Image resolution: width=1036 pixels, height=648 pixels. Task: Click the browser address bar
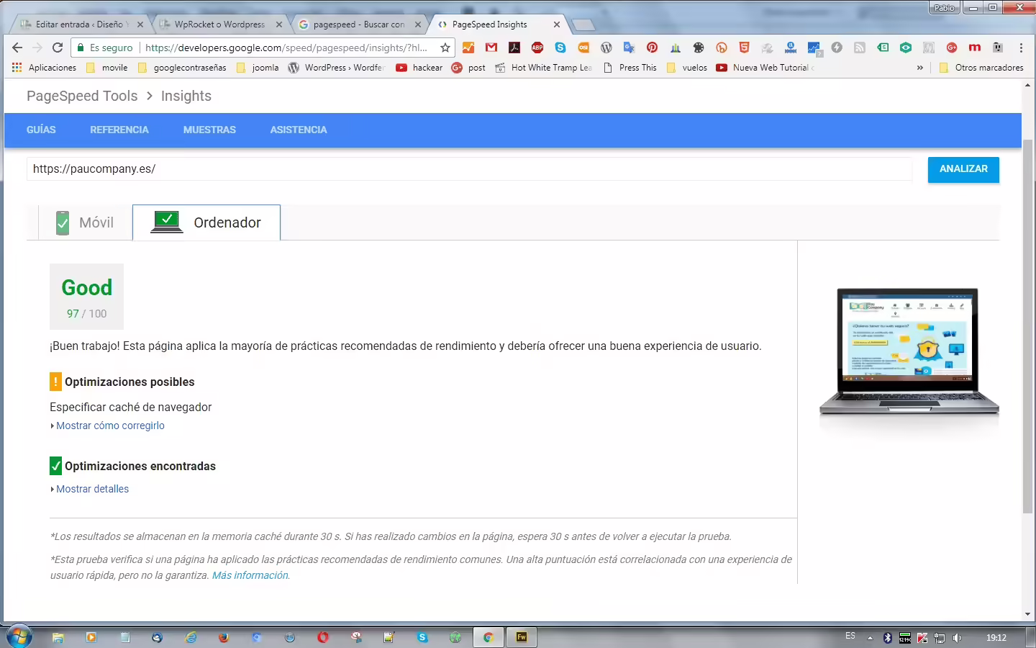pyautogui.click(x=286, y=48)
